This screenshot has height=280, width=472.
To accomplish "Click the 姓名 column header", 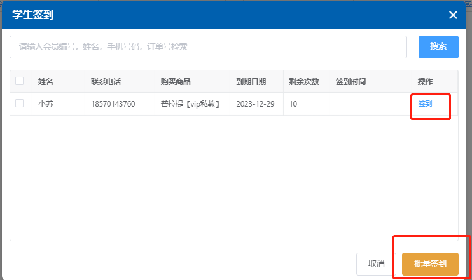I will (x=45, y=82).
